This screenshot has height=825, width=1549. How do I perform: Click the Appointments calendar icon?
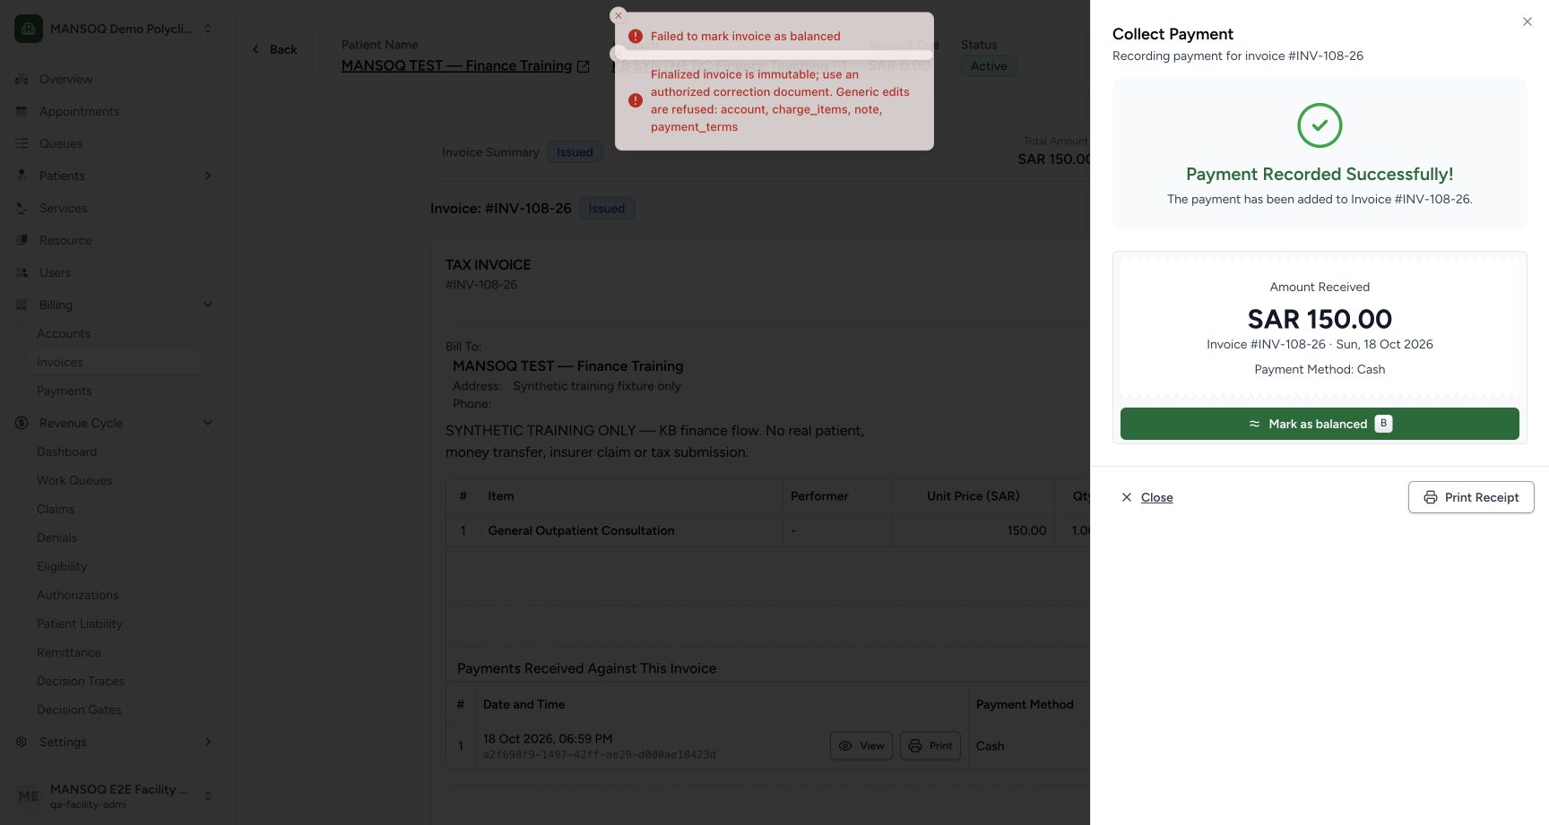pos(22,111)
